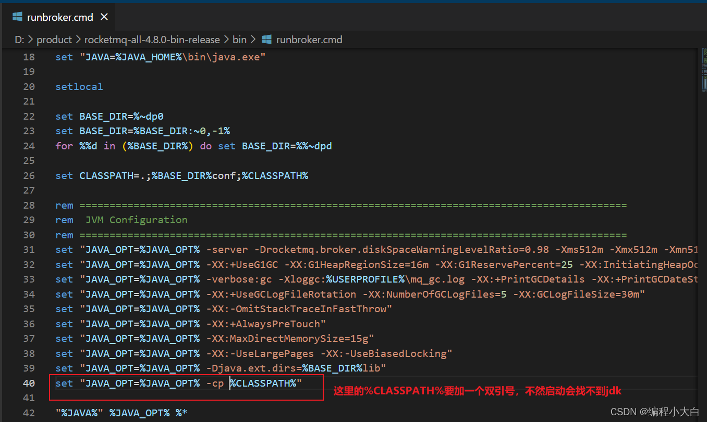This screenshot has width=707, height=422.
Task: Click the '-XX:+UseGCLogFileRotation' option text
Action: pos(281,294)
